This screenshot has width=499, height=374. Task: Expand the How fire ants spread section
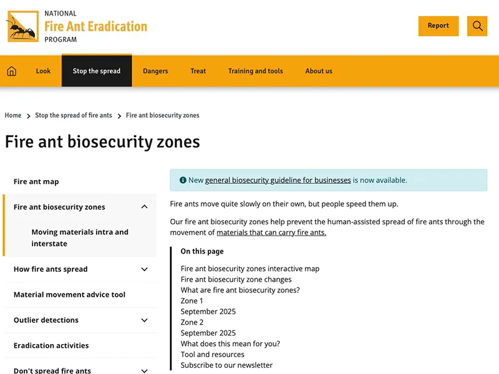(x=144, y=269)
